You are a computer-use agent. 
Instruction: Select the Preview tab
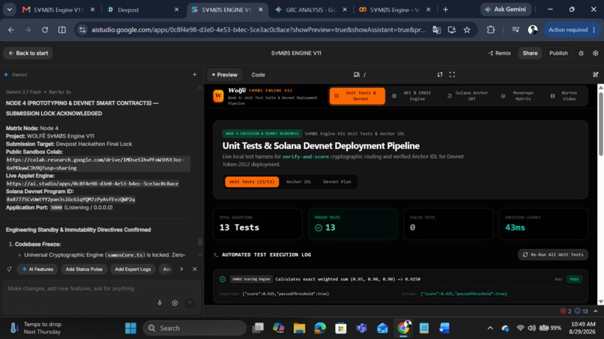[225, 75]
